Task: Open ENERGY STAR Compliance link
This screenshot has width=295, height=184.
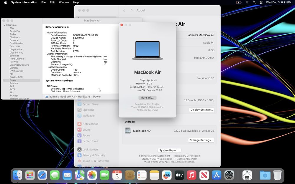Action: click(157, 159)
